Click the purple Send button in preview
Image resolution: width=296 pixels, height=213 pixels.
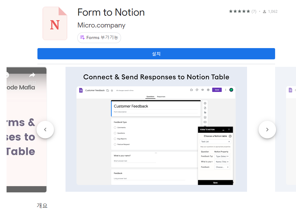[x=217, y=90]
